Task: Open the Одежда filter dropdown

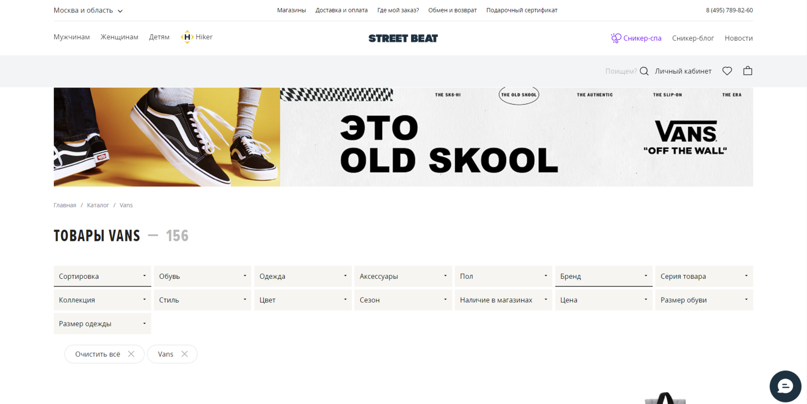Action: point(303,276)
